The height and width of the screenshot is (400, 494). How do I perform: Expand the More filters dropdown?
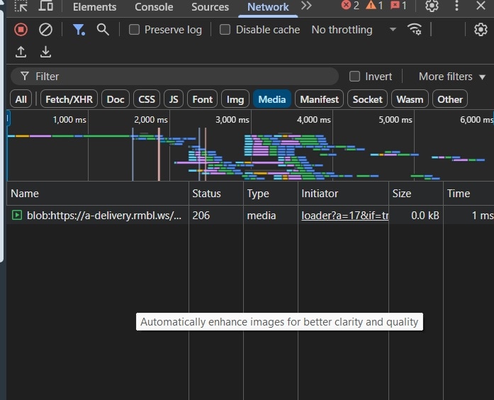click(x=451, y=77)
